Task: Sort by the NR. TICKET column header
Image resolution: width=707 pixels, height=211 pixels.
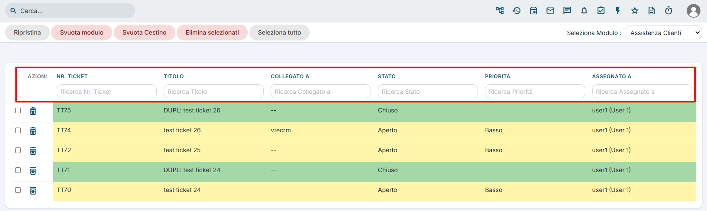Action: tap(72, 77)
